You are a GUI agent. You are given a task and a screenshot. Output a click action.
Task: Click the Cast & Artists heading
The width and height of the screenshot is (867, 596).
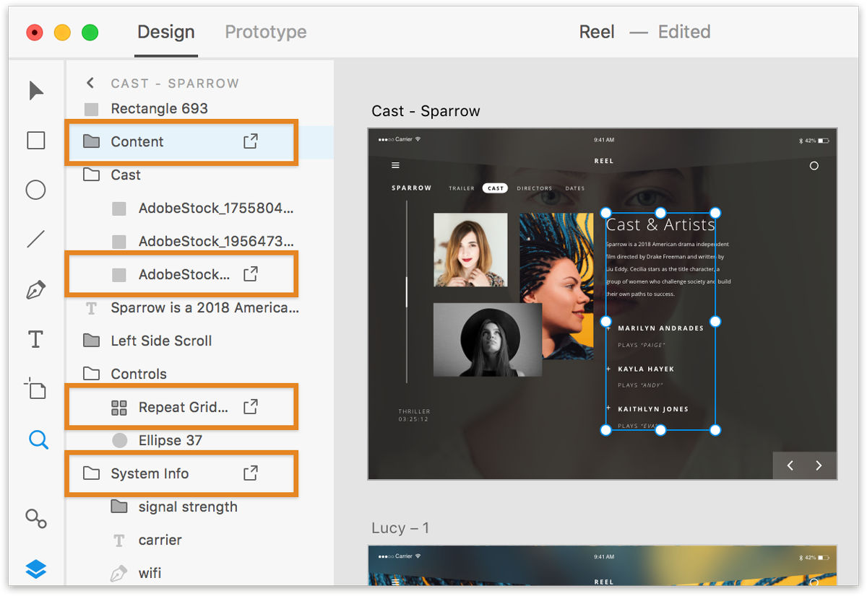click(x=660, y=225)
